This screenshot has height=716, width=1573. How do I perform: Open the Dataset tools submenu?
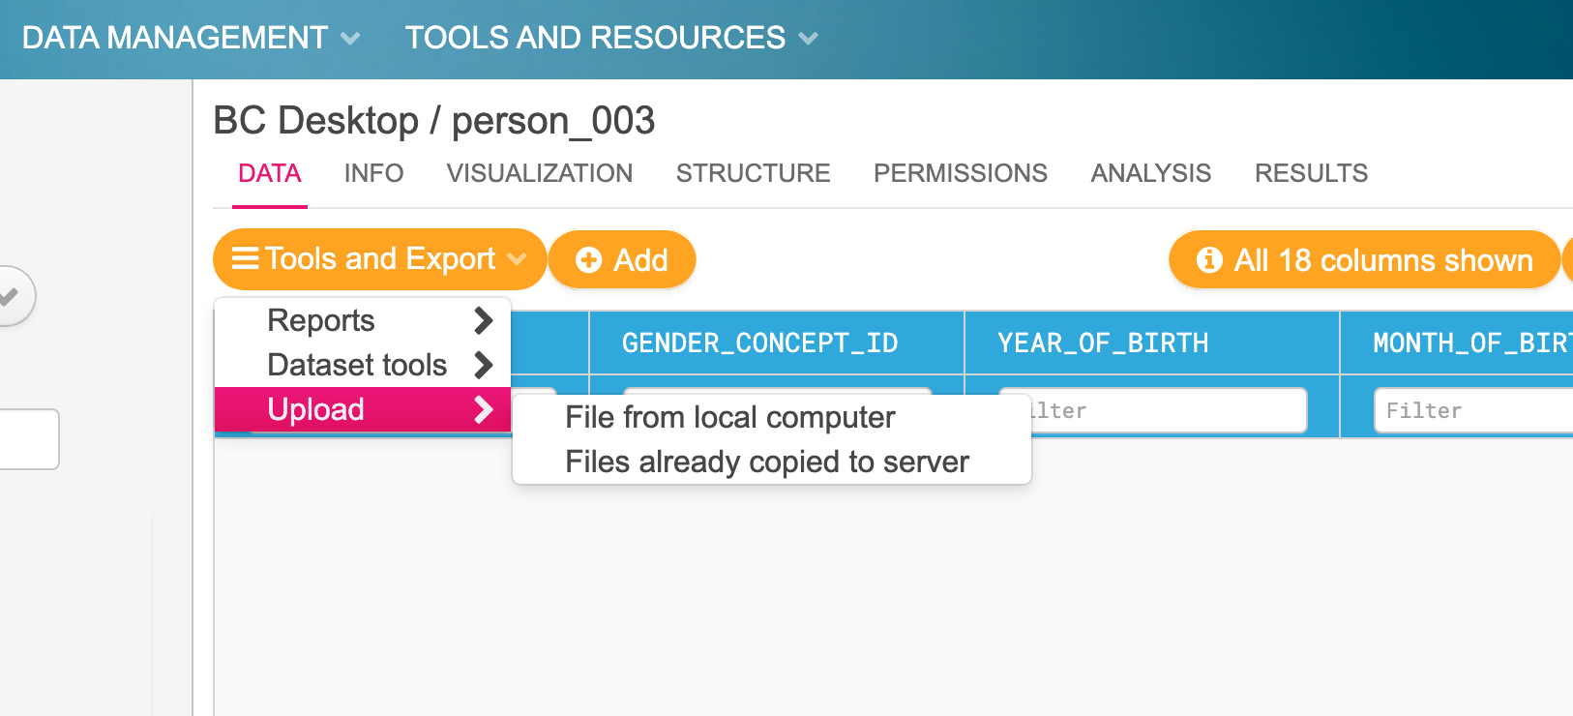click(x=363, y=365)
